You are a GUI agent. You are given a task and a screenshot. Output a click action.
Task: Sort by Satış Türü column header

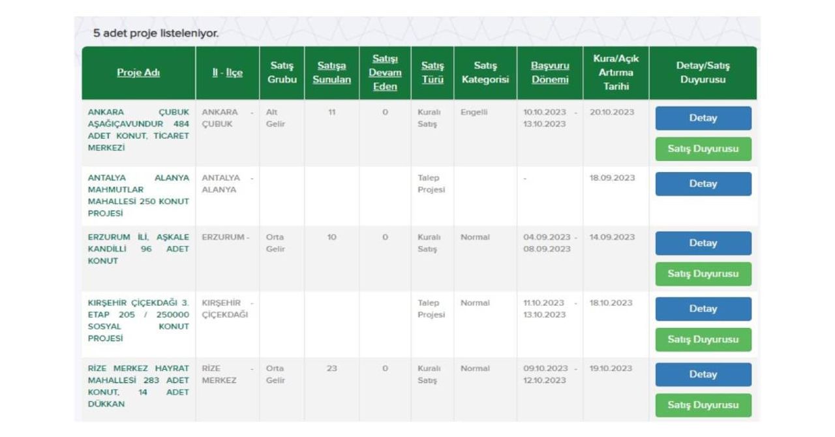point(433,72)
